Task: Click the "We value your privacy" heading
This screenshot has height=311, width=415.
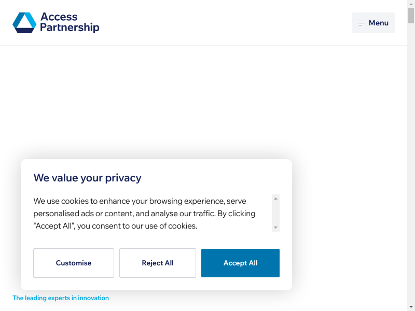Action: pyautogui.click(x=87, y=178)
